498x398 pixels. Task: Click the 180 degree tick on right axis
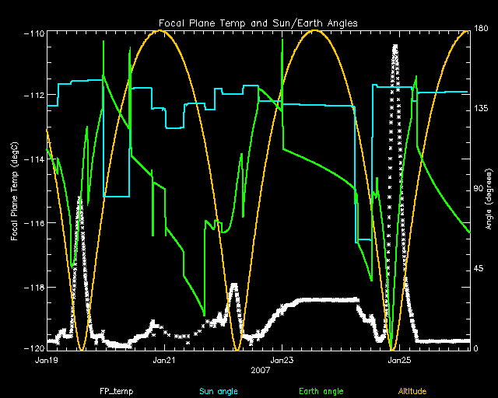(480, 30)
